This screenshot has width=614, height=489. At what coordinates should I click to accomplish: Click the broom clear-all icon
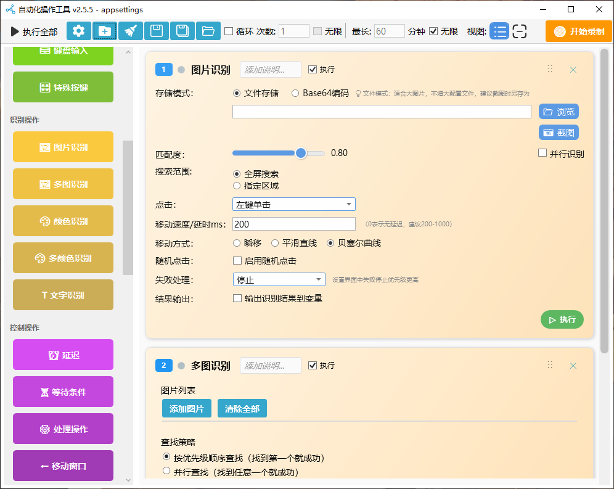coord(131,31)
